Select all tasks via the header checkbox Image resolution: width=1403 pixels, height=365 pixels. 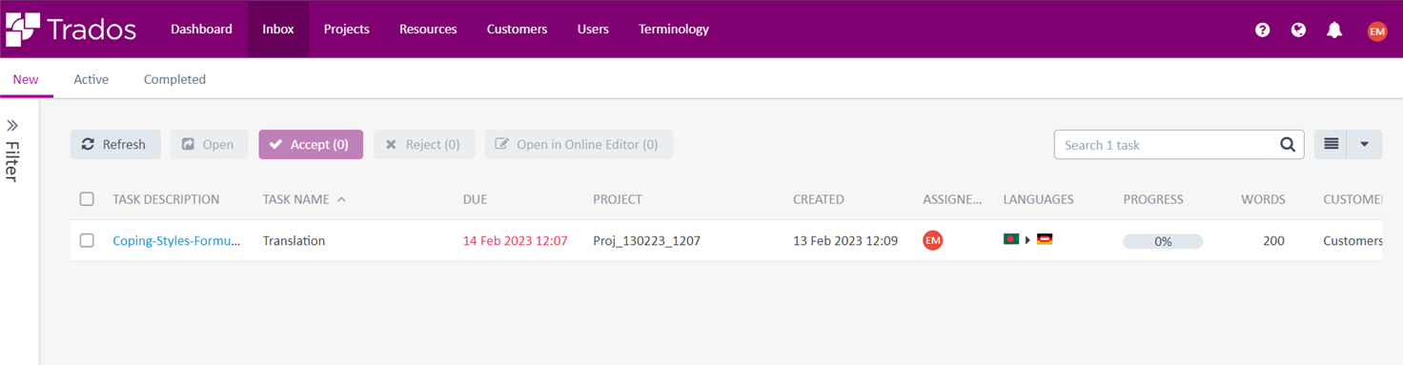87,199
